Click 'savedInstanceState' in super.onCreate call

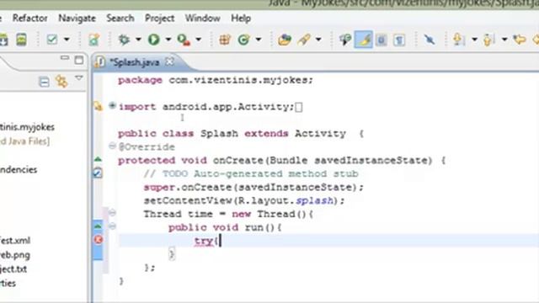tap(296, 187)
